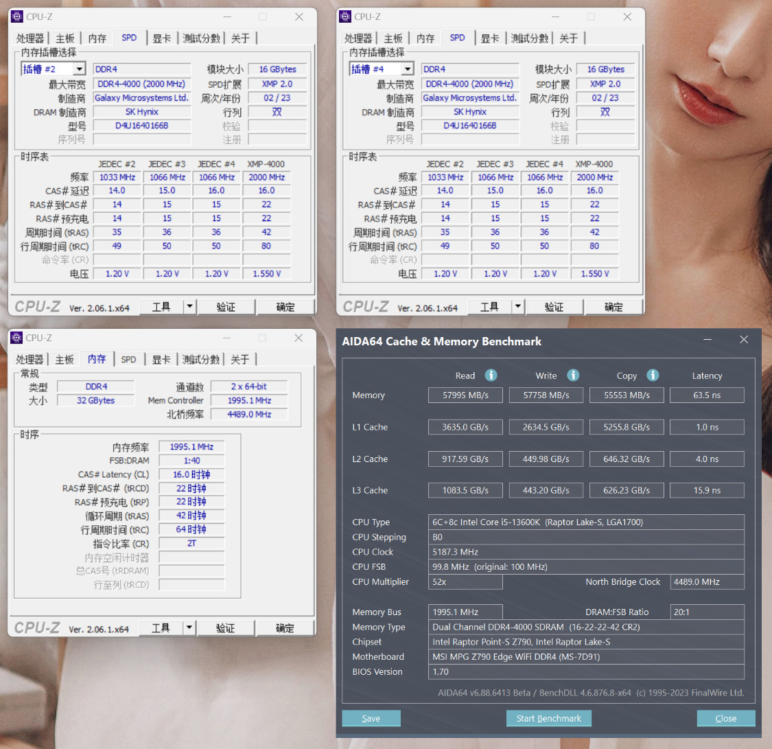The width and height of the screenshot is (772, 749).
Task: Click XMP-4000 voltage 1.550 V in slot #2
Action: click(x=266, y=273)
